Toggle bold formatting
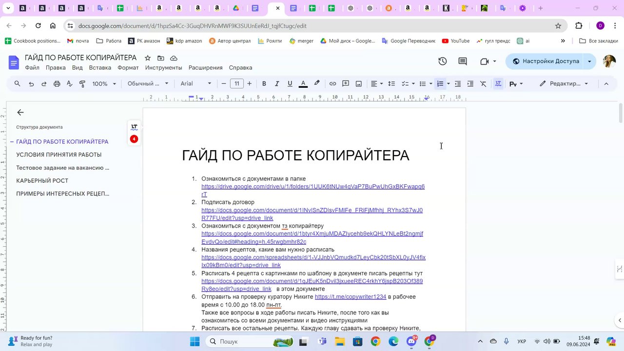The height and width of the screenshot is (351, 624). point(264,84)
